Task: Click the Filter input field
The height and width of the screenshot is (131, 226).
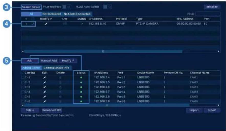Action: [x=208, y=14]
